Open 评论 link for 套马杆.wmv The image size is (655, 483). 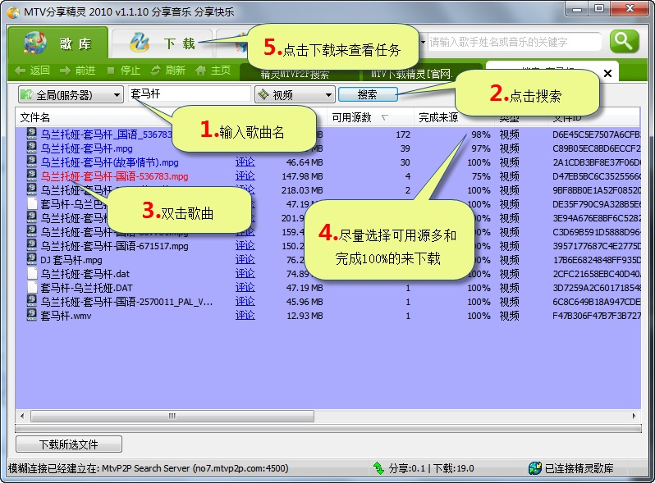[x=245, y=316]
